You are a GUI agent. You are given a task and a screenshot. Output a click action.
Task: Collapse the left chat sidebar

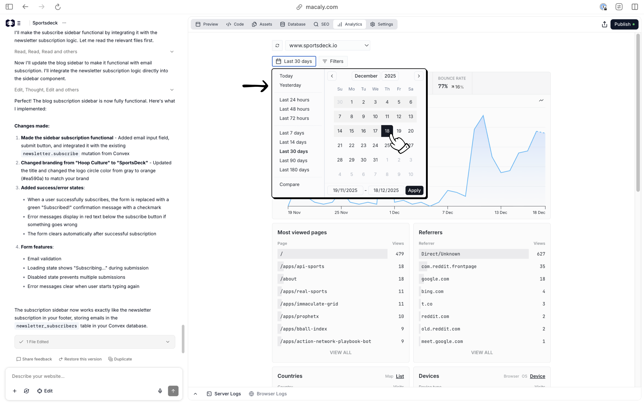[x=9, y=7]
